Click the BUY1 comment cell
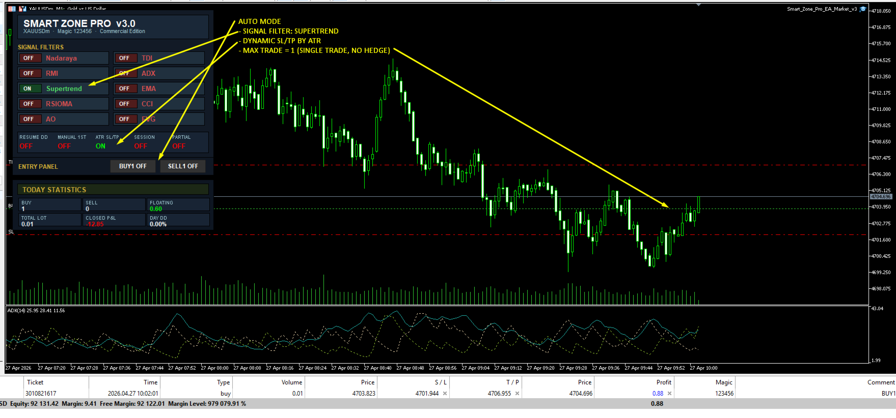 pos(888,394)
